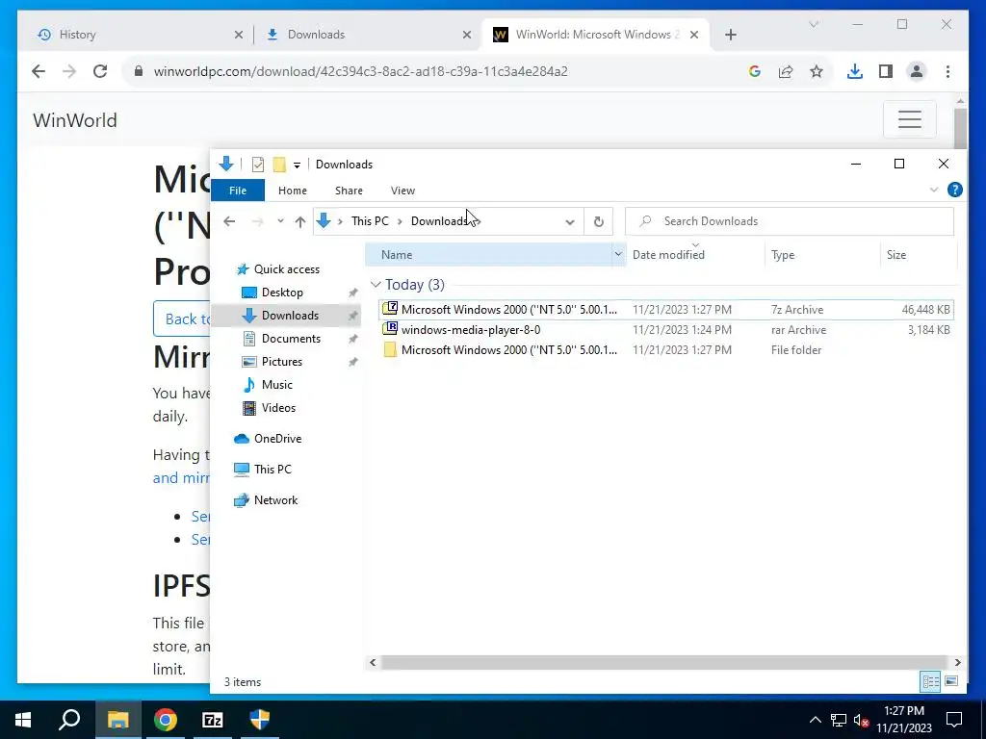Viewport: 986px width, 739px height.
Task: Close the Downloads browser tab
Action: click(467, 35)
